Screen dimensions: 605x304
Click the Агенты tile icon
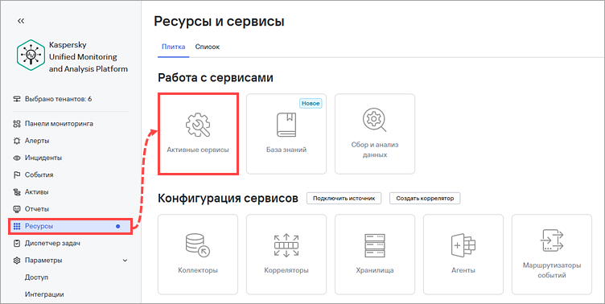click(x=463, y=245)
